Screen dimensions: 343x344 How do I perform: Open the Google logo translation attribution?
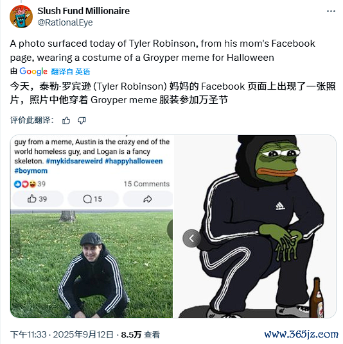click(x=33, y=71)
